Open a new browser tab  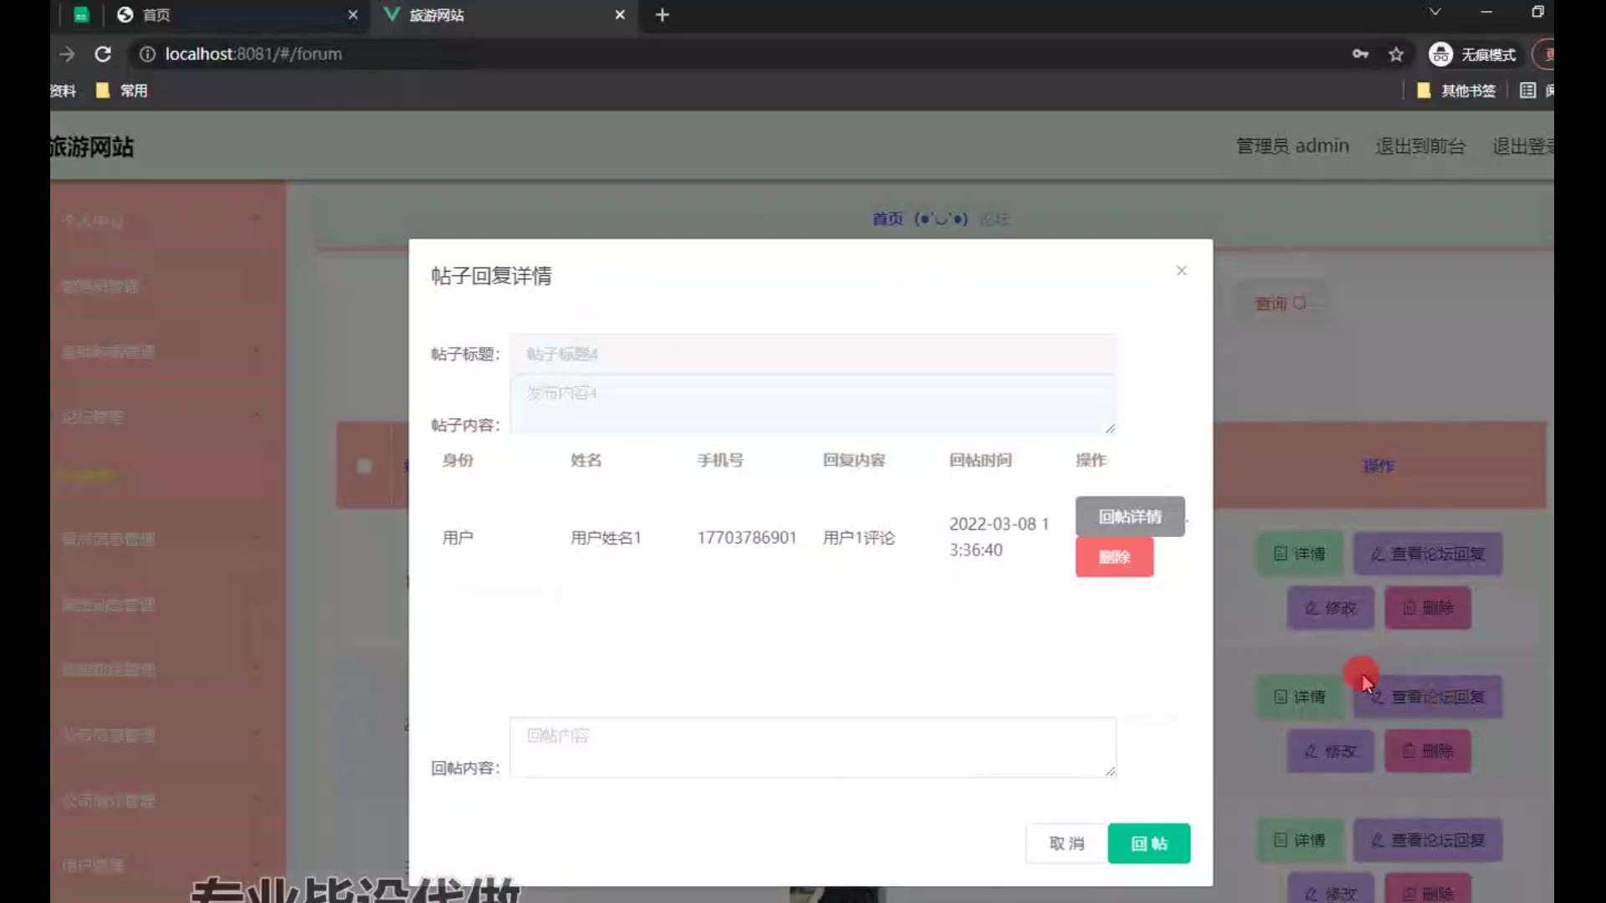click(x=662, y=14)
